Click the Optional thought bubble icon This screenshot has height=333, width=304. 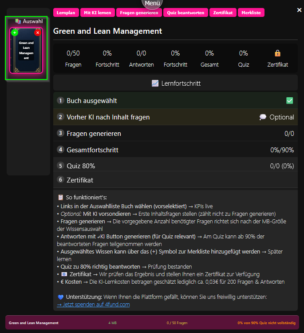(x=263, y=117)
